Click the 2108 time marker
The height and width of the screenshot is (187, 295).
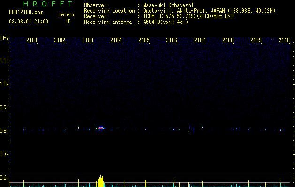(x=228, y=40)
